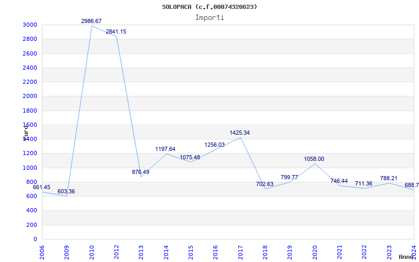Click x-axis year 2022

(x=365, y=253)
